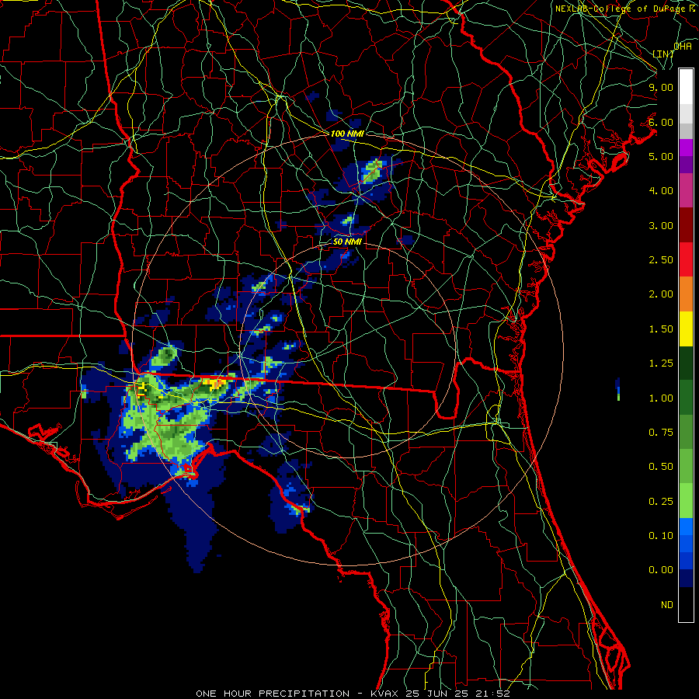Click the bright red legend swatch
Image resolution: width=699 pixels, height=699 pixels.
pyautogui.click(x=686, y=259)
